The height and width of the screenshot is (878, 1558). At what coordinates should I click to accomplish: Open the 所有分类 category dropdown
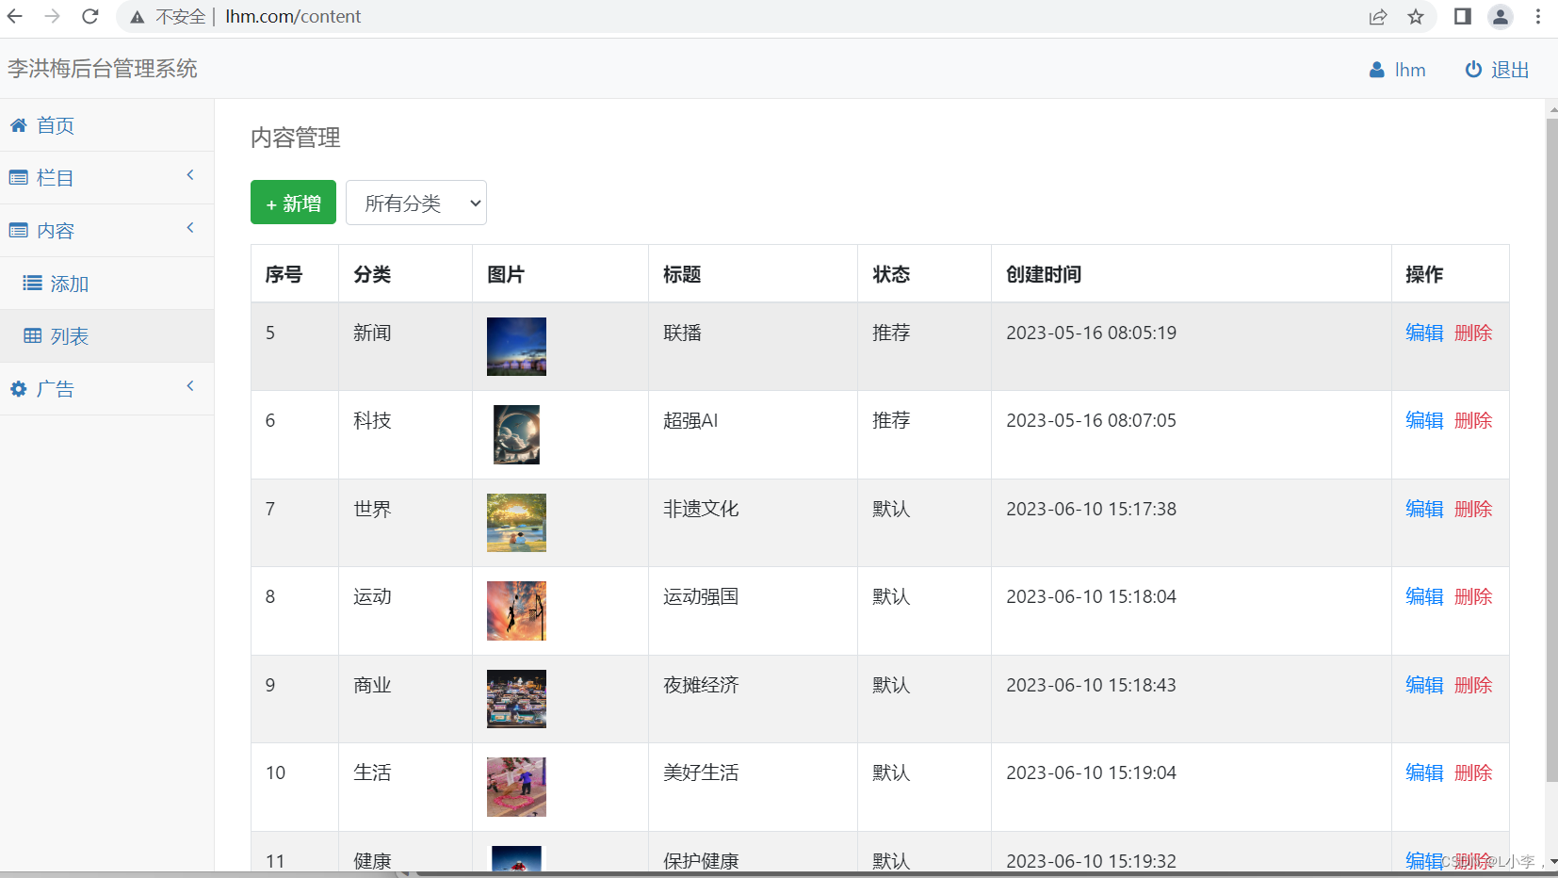415,203
